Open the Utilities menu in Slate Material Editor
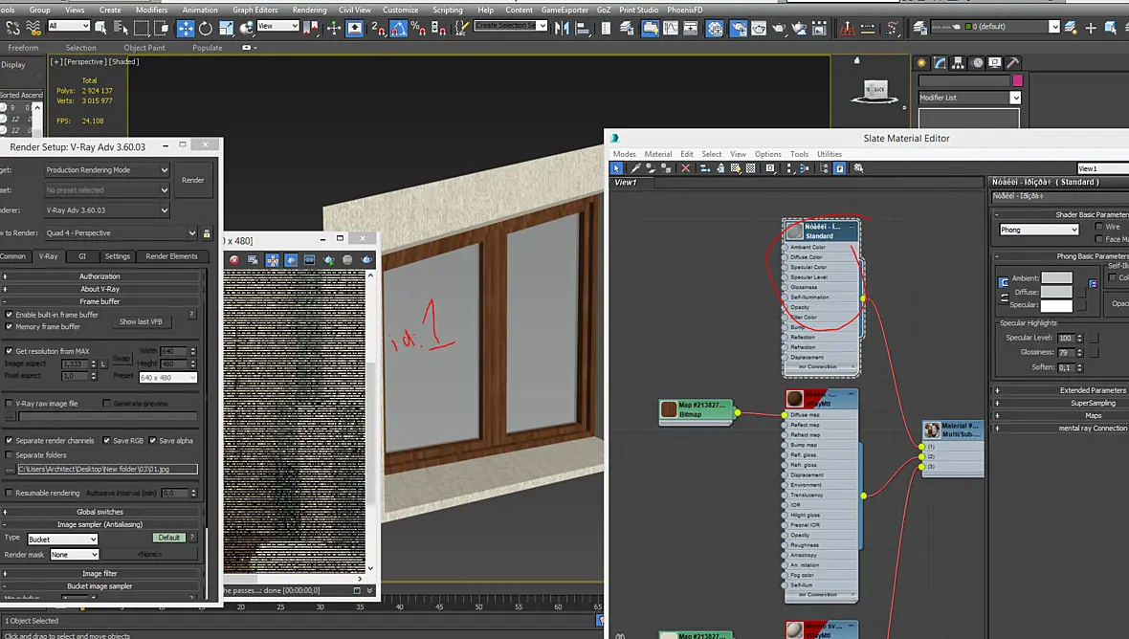This screenshot has width=1129, height=639. 829,154
